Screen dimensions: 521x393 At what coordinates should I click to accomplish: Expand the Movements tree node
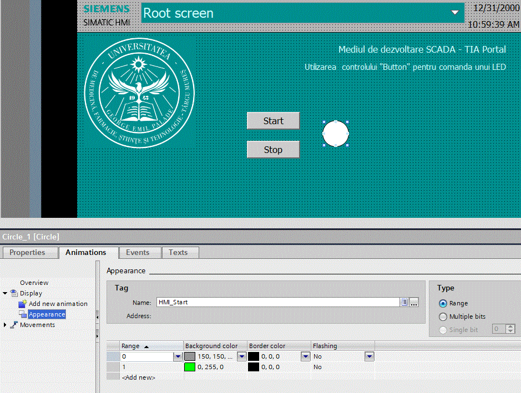point(5,325)
